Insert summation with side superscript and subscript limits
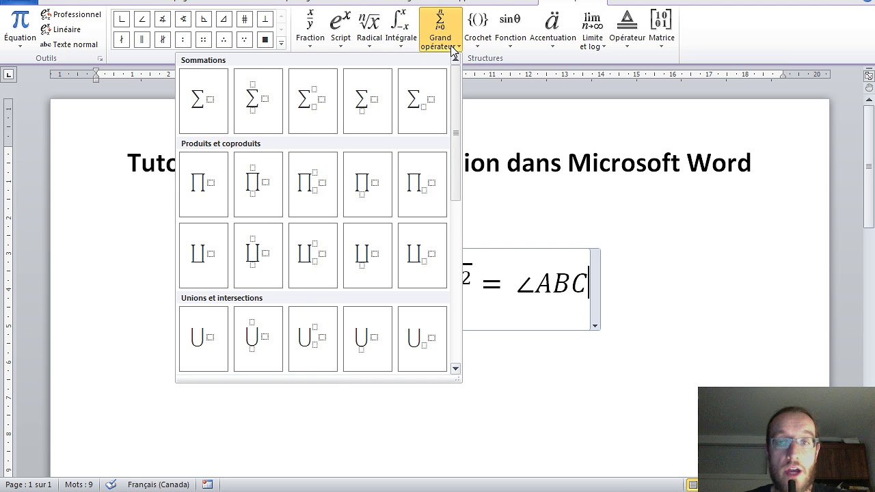Viewport: 875px width, 492px height. tap(313, 101)
